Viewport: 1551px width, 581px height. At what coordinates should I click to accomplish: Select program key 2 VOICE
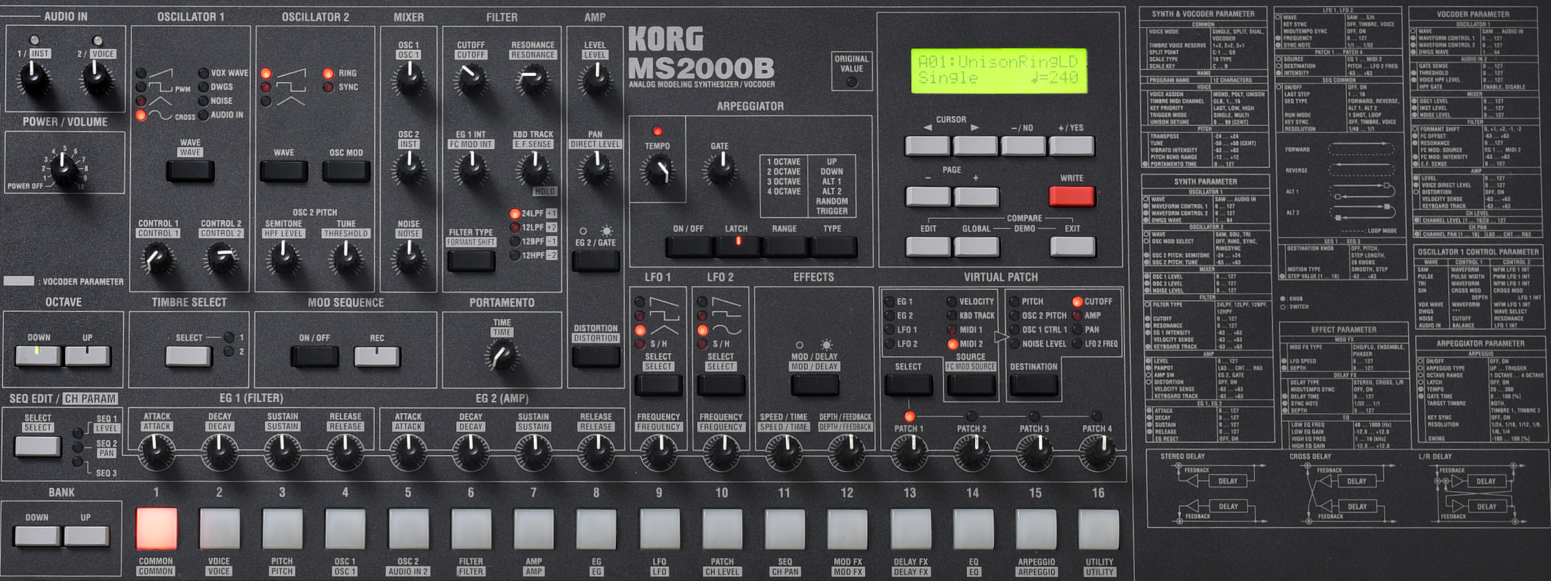pos(219,529)
